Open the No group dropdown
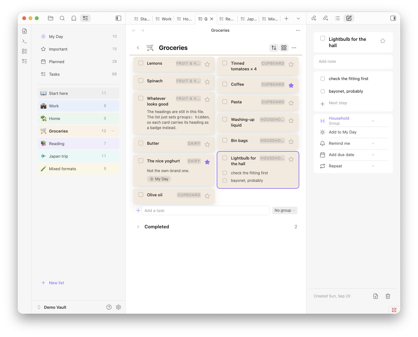The height and width of the screenshot is (337, 418). [x=285, y=210]
